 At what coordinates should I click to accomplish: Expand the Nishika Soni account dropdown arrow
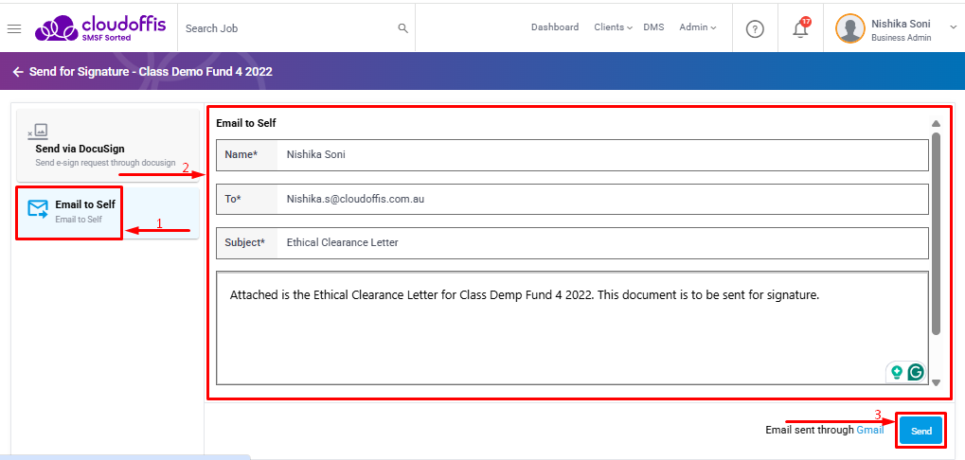click(x=953, y=27)
